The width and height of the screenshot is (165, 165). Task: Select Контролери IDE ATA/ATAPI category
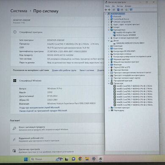[124, 51]
